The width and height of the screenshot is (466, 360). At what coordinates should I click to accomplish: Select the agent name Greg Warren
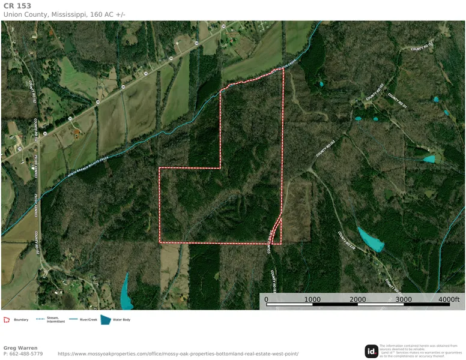20,347
